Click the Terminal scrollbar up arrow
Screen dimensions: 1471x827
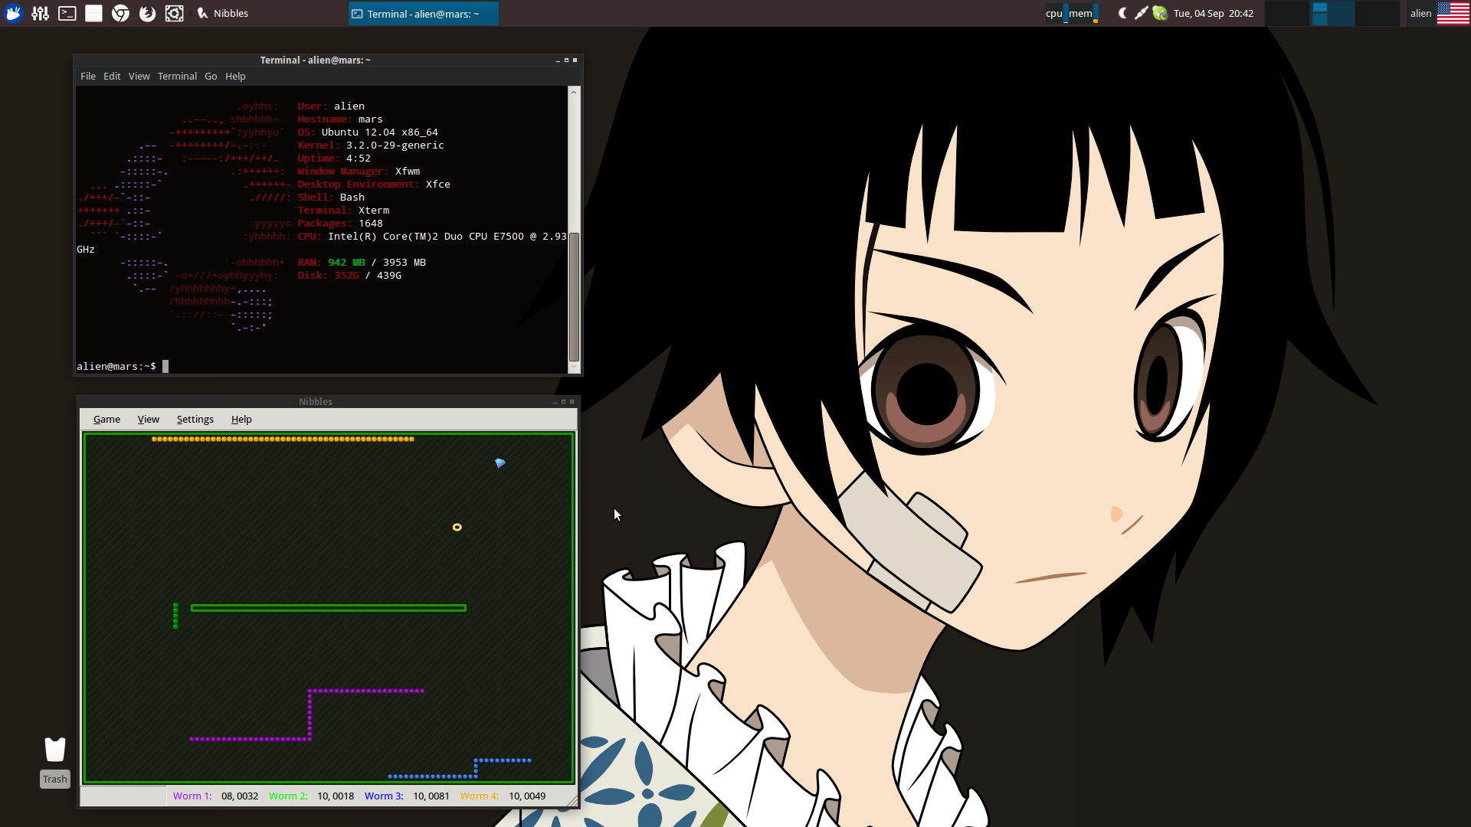click(x=574, y=92)
